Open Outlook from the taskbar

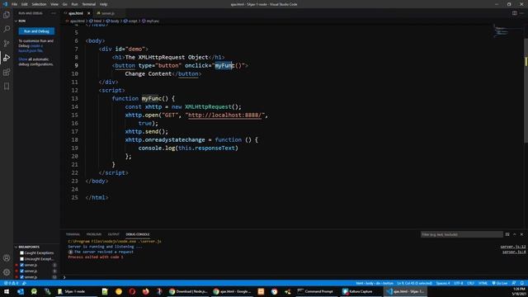(20, 291)
